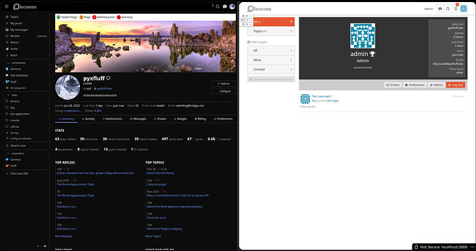Open My posts in the sidebar

(16, 23)
